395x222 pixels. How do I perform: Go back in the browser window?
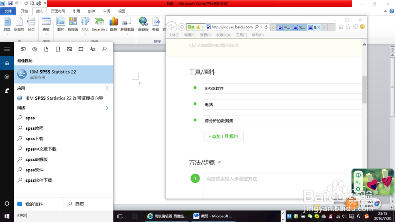pyautogui.click(x=171, y=27)
